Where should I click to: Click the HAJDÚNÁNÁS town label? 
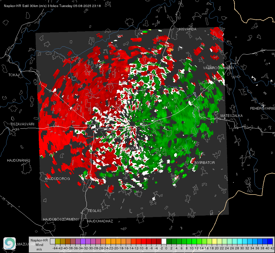pyautogui.click(x=19, y=161)
